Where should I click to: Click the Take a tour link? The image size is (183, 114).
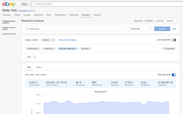point(138,21)
